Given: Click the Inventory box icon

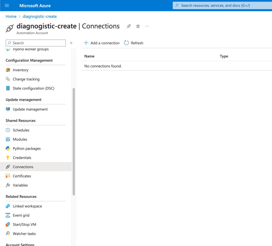Looking at the screenshot, I should point(8,70).
